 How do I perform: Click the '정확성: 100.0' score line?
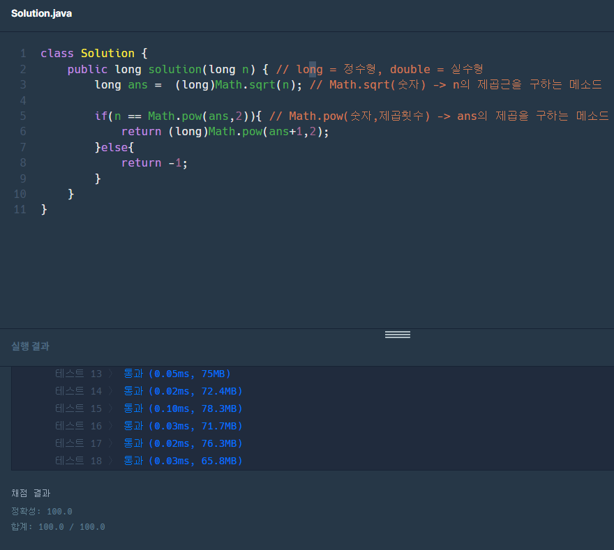(41, 511)
